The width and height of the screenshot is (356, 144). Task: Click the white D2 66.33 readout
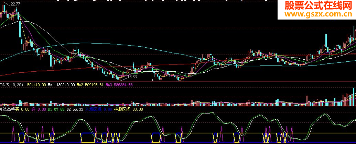[x=75, y=109]
